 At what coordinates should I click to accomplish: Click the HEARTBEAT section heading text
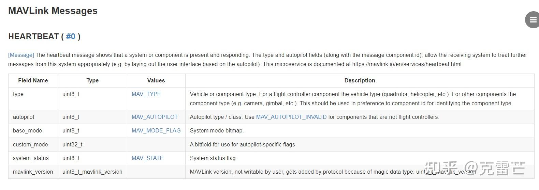coord(33,36)
